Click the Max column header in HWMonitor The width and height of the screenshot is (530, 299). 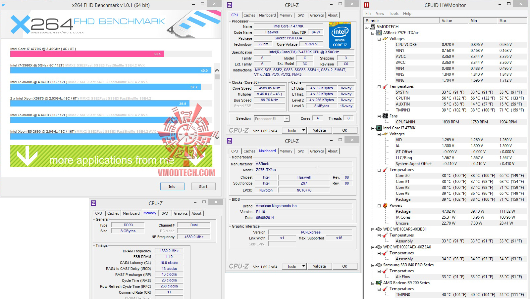tap(512, 21)
